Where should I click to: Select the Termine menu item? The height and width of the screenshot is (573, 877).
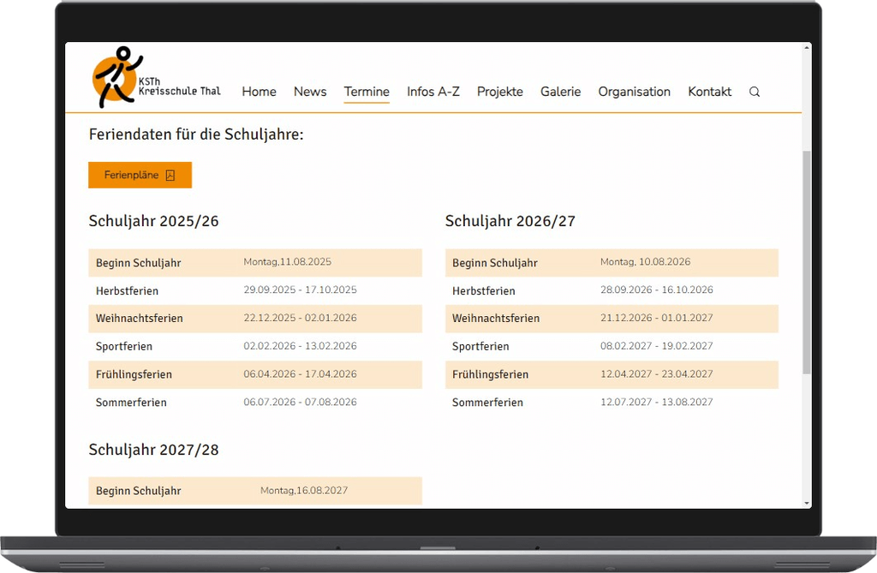click(x=367, y=92)
